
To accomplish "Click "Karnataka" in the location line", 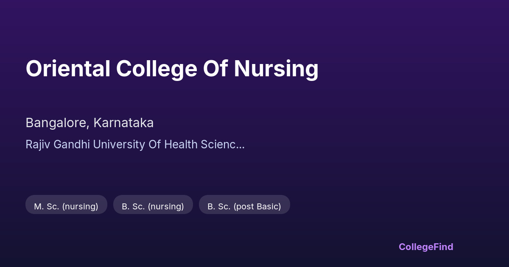I will [x=123, y=123].
